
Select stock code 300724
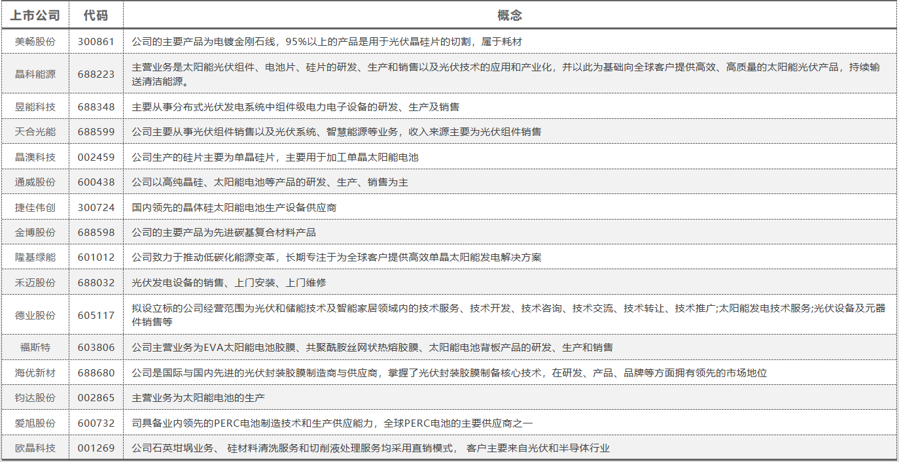[96, 208]
